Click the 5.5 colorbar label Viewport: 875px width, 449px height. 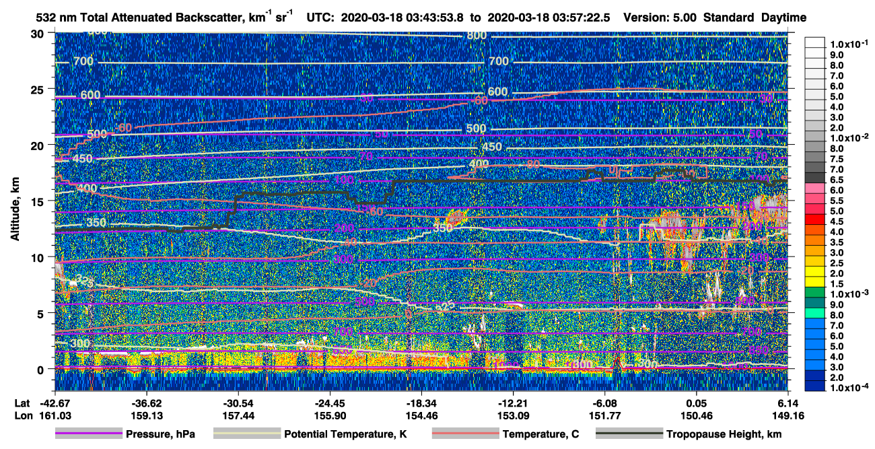838,200
